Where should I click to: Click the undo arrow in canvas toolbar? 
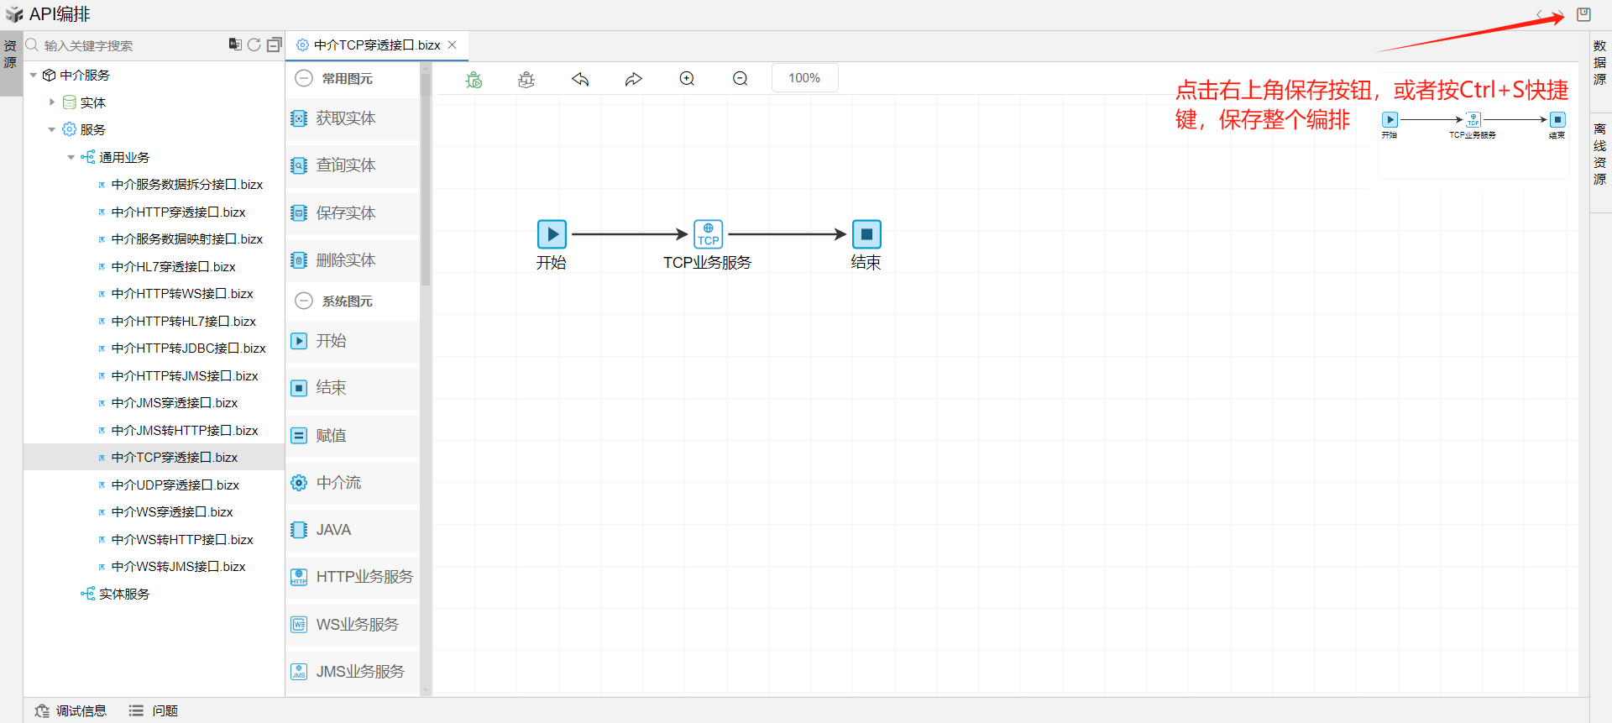pos(580,79)
